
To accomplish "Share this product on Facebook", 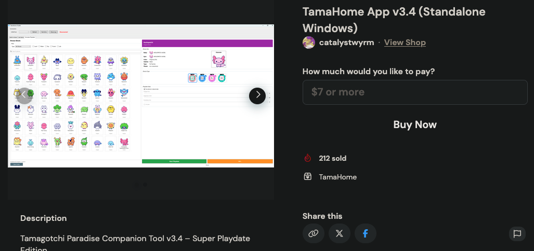I will click(x=366, y=233).
